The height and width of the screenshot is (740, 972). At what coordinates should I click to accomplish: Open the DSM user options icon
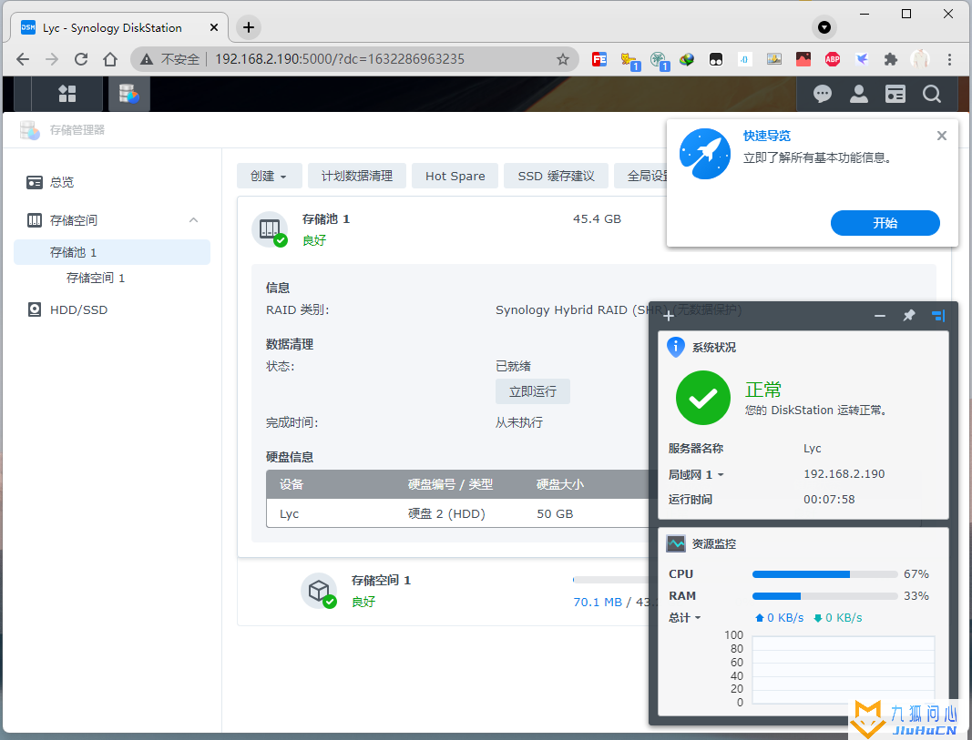pos(858,94)
